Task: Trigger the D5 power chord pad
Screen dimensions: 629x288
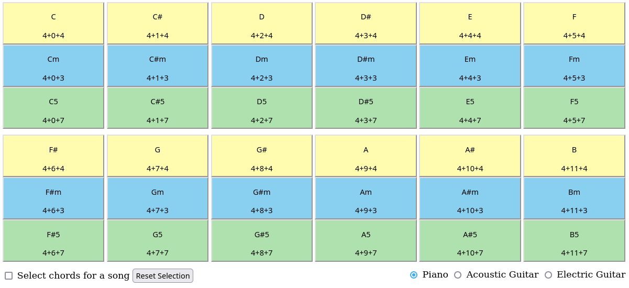Action: (262, 108)
